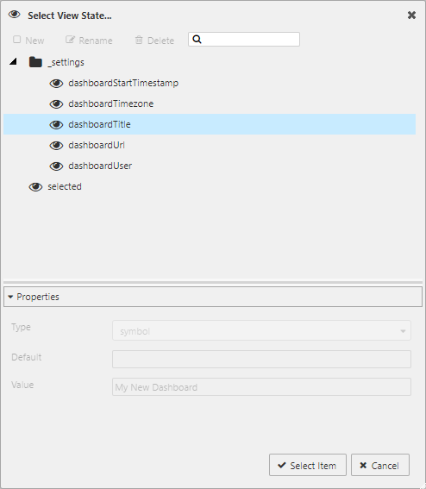Viewport: 426px width, 489px height.
Task: Click the trash icon for Delete
Action: 139,40
